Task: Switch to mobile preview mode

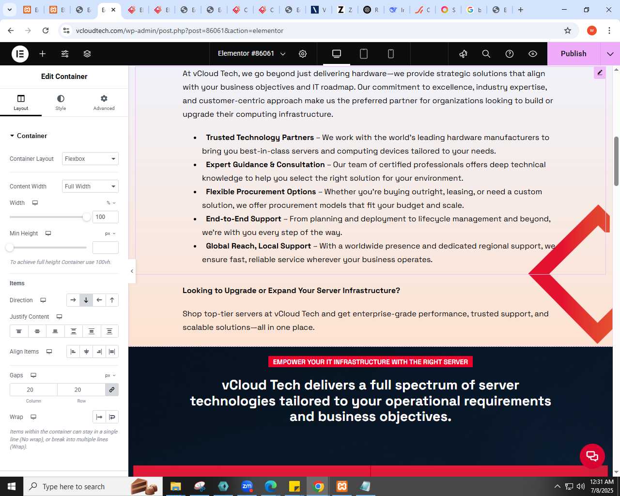Action: pos(391,54)
